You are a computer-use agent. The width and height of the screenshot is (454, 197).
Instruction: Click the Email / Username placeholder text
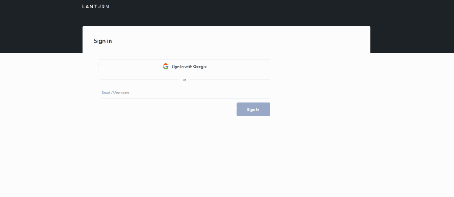click(115, 92)
